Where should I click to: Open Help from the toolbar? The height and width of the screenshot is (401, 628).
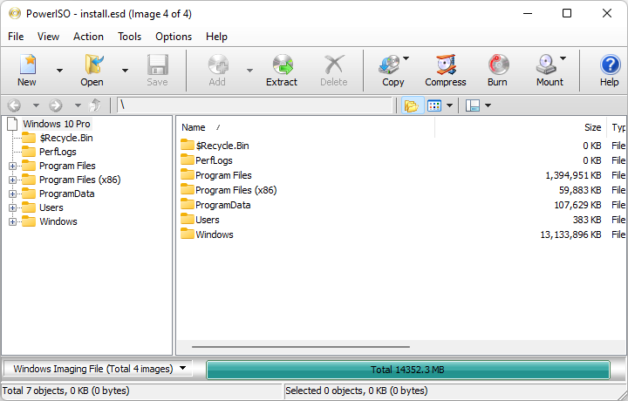(x=609, y=70)
